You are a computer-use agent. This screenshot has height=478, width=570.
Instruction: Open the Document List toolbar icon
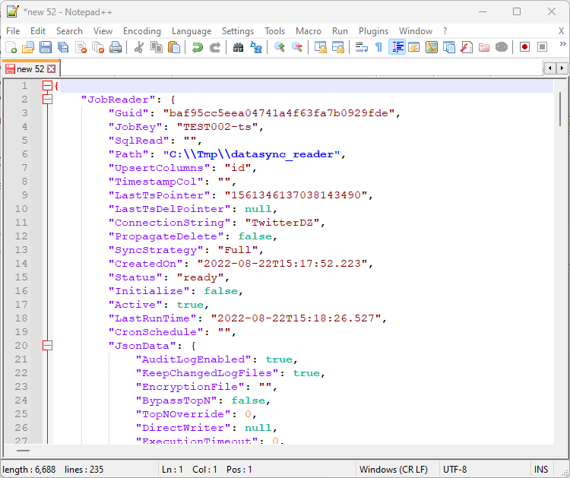(x=449, y=47)
